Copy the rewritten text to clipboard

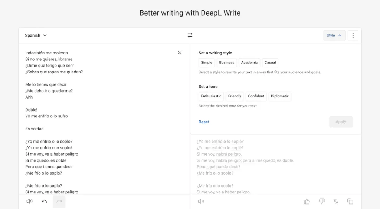[x=350, y=201]
